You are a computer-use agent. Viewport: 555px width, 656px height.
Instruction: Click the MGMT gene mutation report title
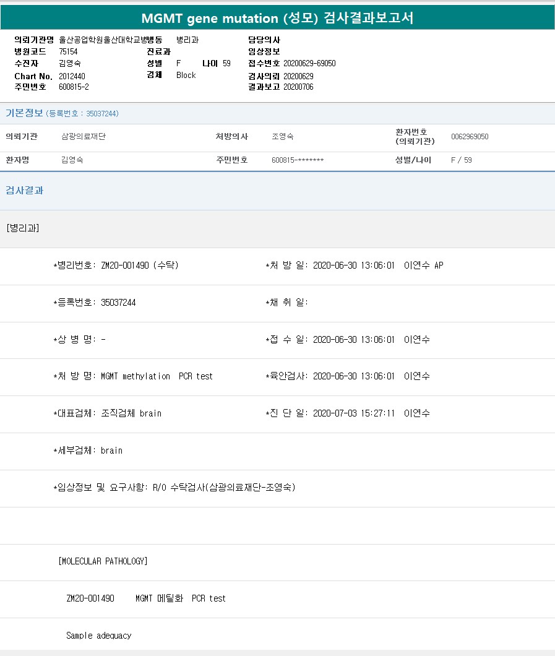277,18
